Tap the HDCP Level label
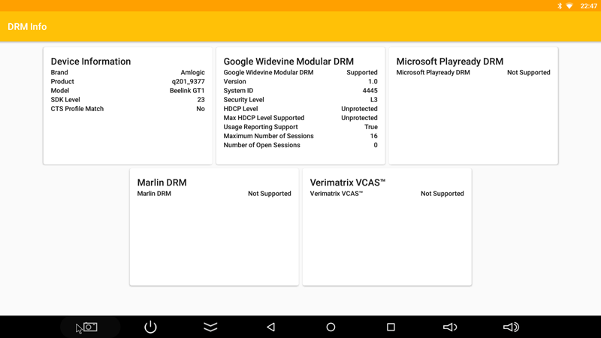The image size is (601, 338). coord(240,109)
